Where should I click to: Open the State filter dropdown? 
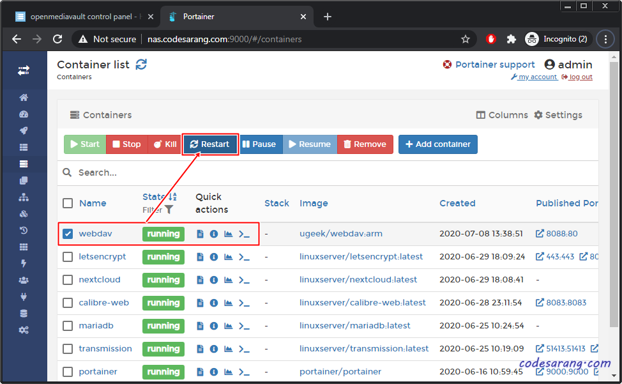(x=158, y=210)
